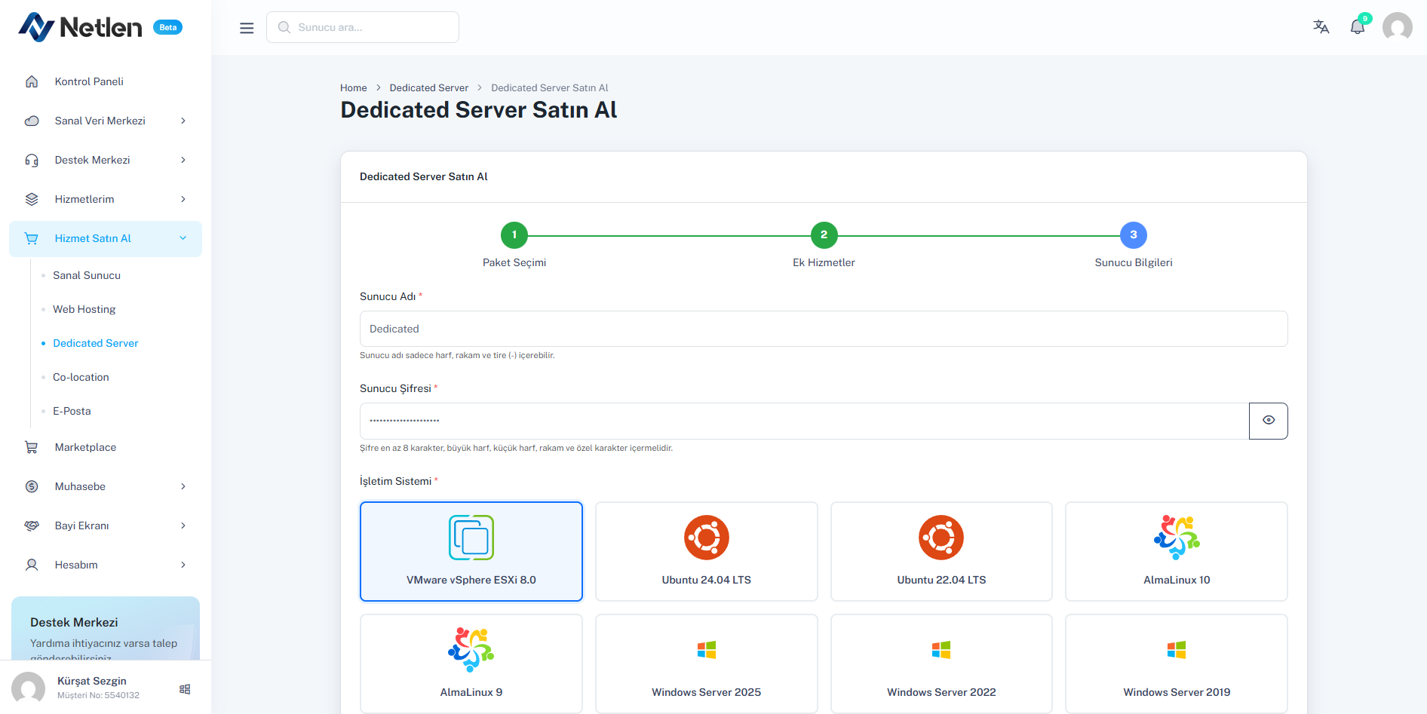Click the Beta badge next to logo
Image resolution: width=1427 pixels, height=714 pixels.
point(167,27)
